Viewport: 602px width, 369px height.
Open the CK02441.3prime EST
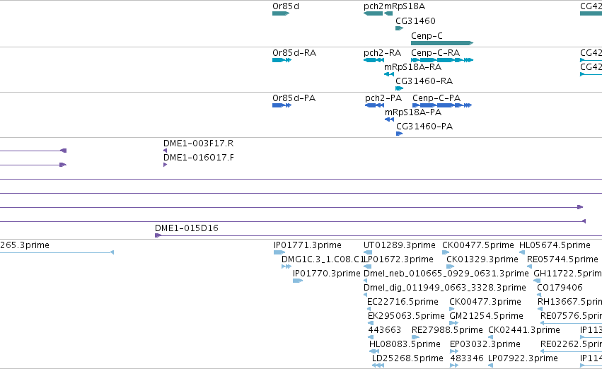[x=491, y=337]
